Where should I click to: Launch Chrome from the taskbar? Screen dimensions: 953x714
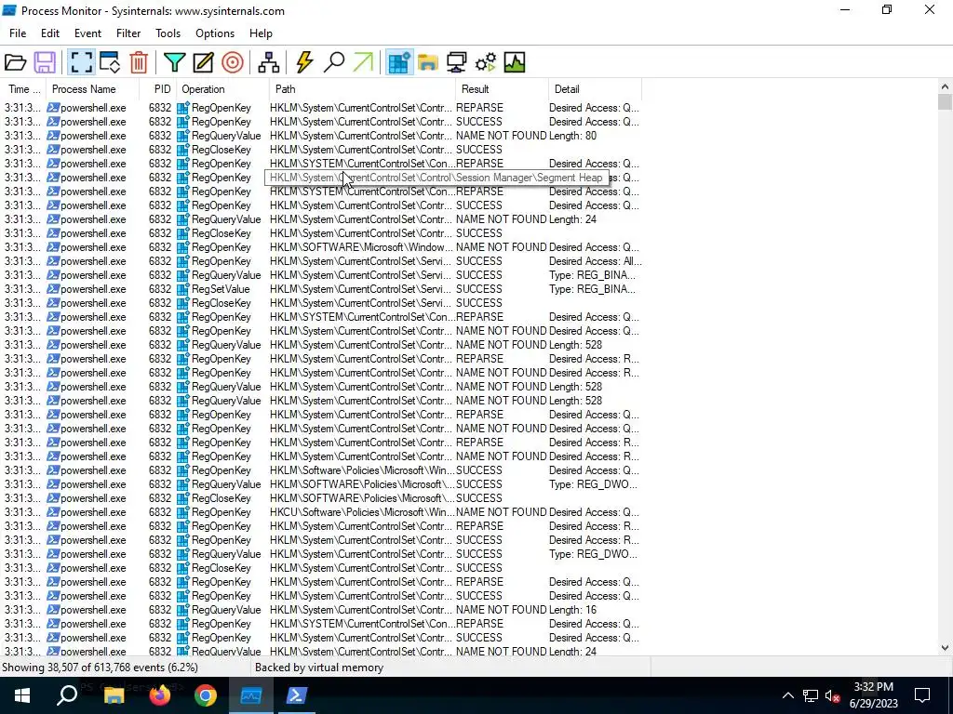206,695
